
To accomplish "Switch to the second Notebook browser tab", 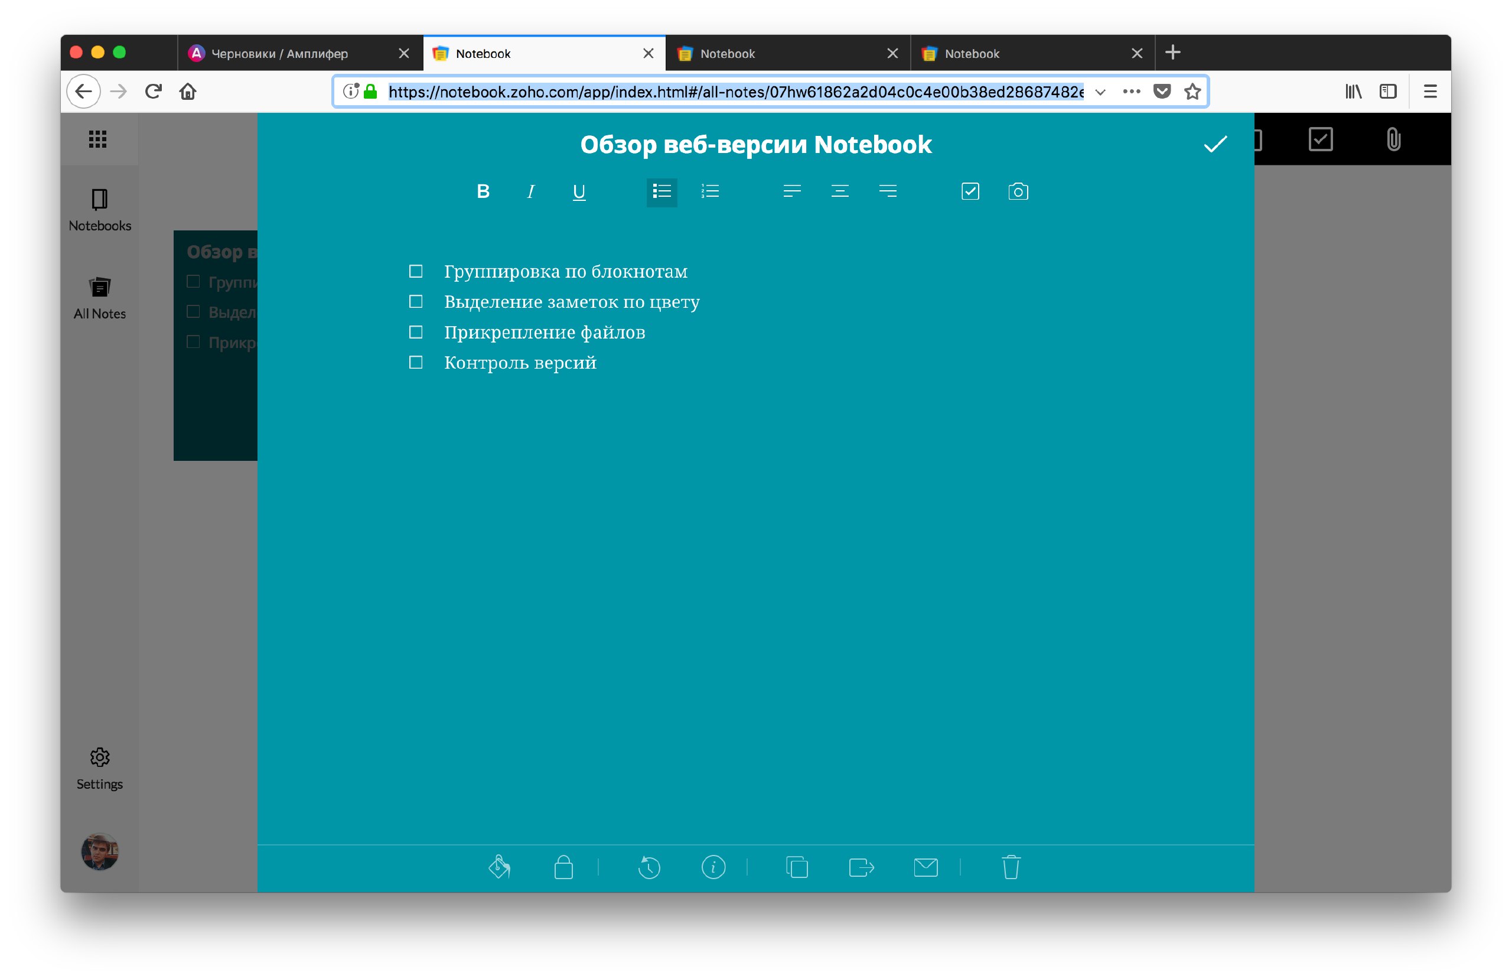I will click(787, 53).
